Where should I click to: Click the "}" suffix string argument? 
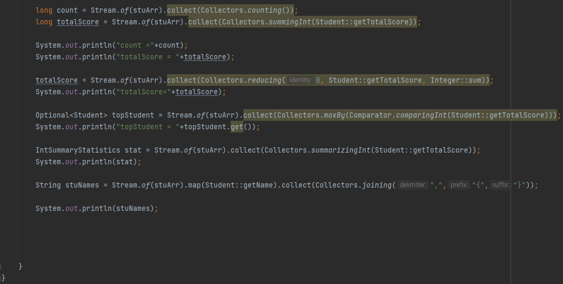pos(520,185)
